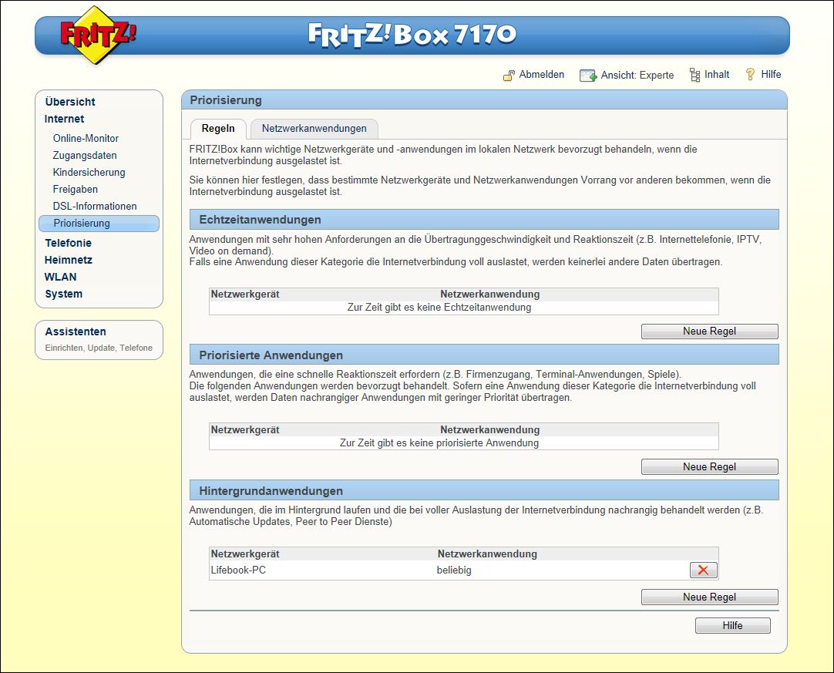Click 'Zur Zeit gibt es keine Echtzeitanwendung' text
The height and width of the screenshot is (673, 834).
(439, 308)
